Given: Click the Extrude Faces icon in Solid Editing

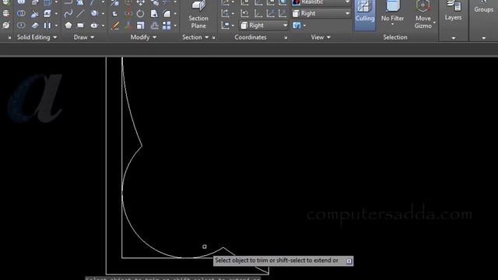Looking at the screenshot, I should coord(47,14).
